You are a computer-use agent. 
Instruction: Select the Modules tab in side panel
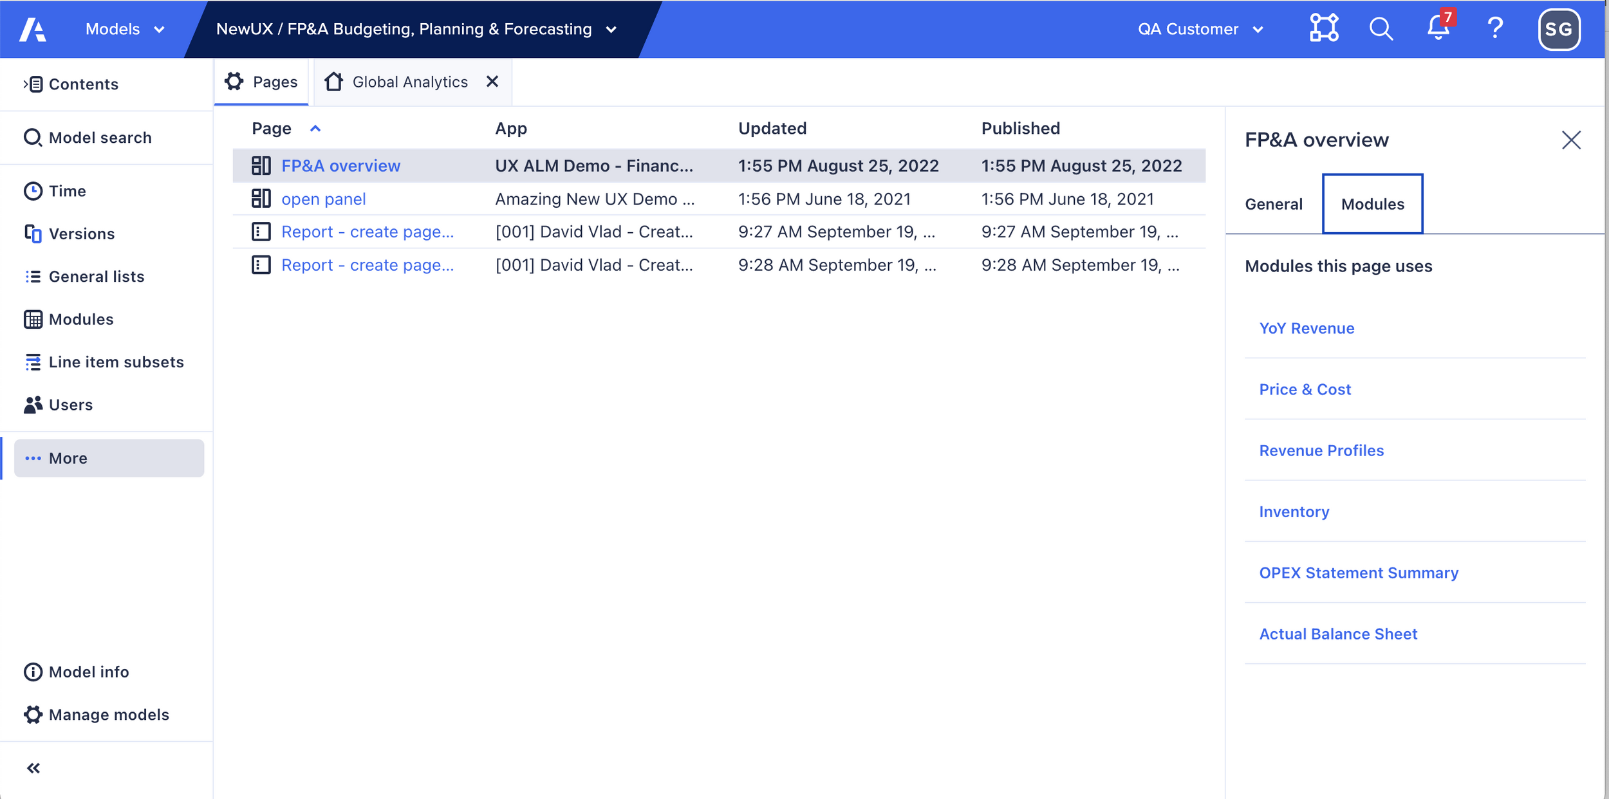tap(1372, 204)
